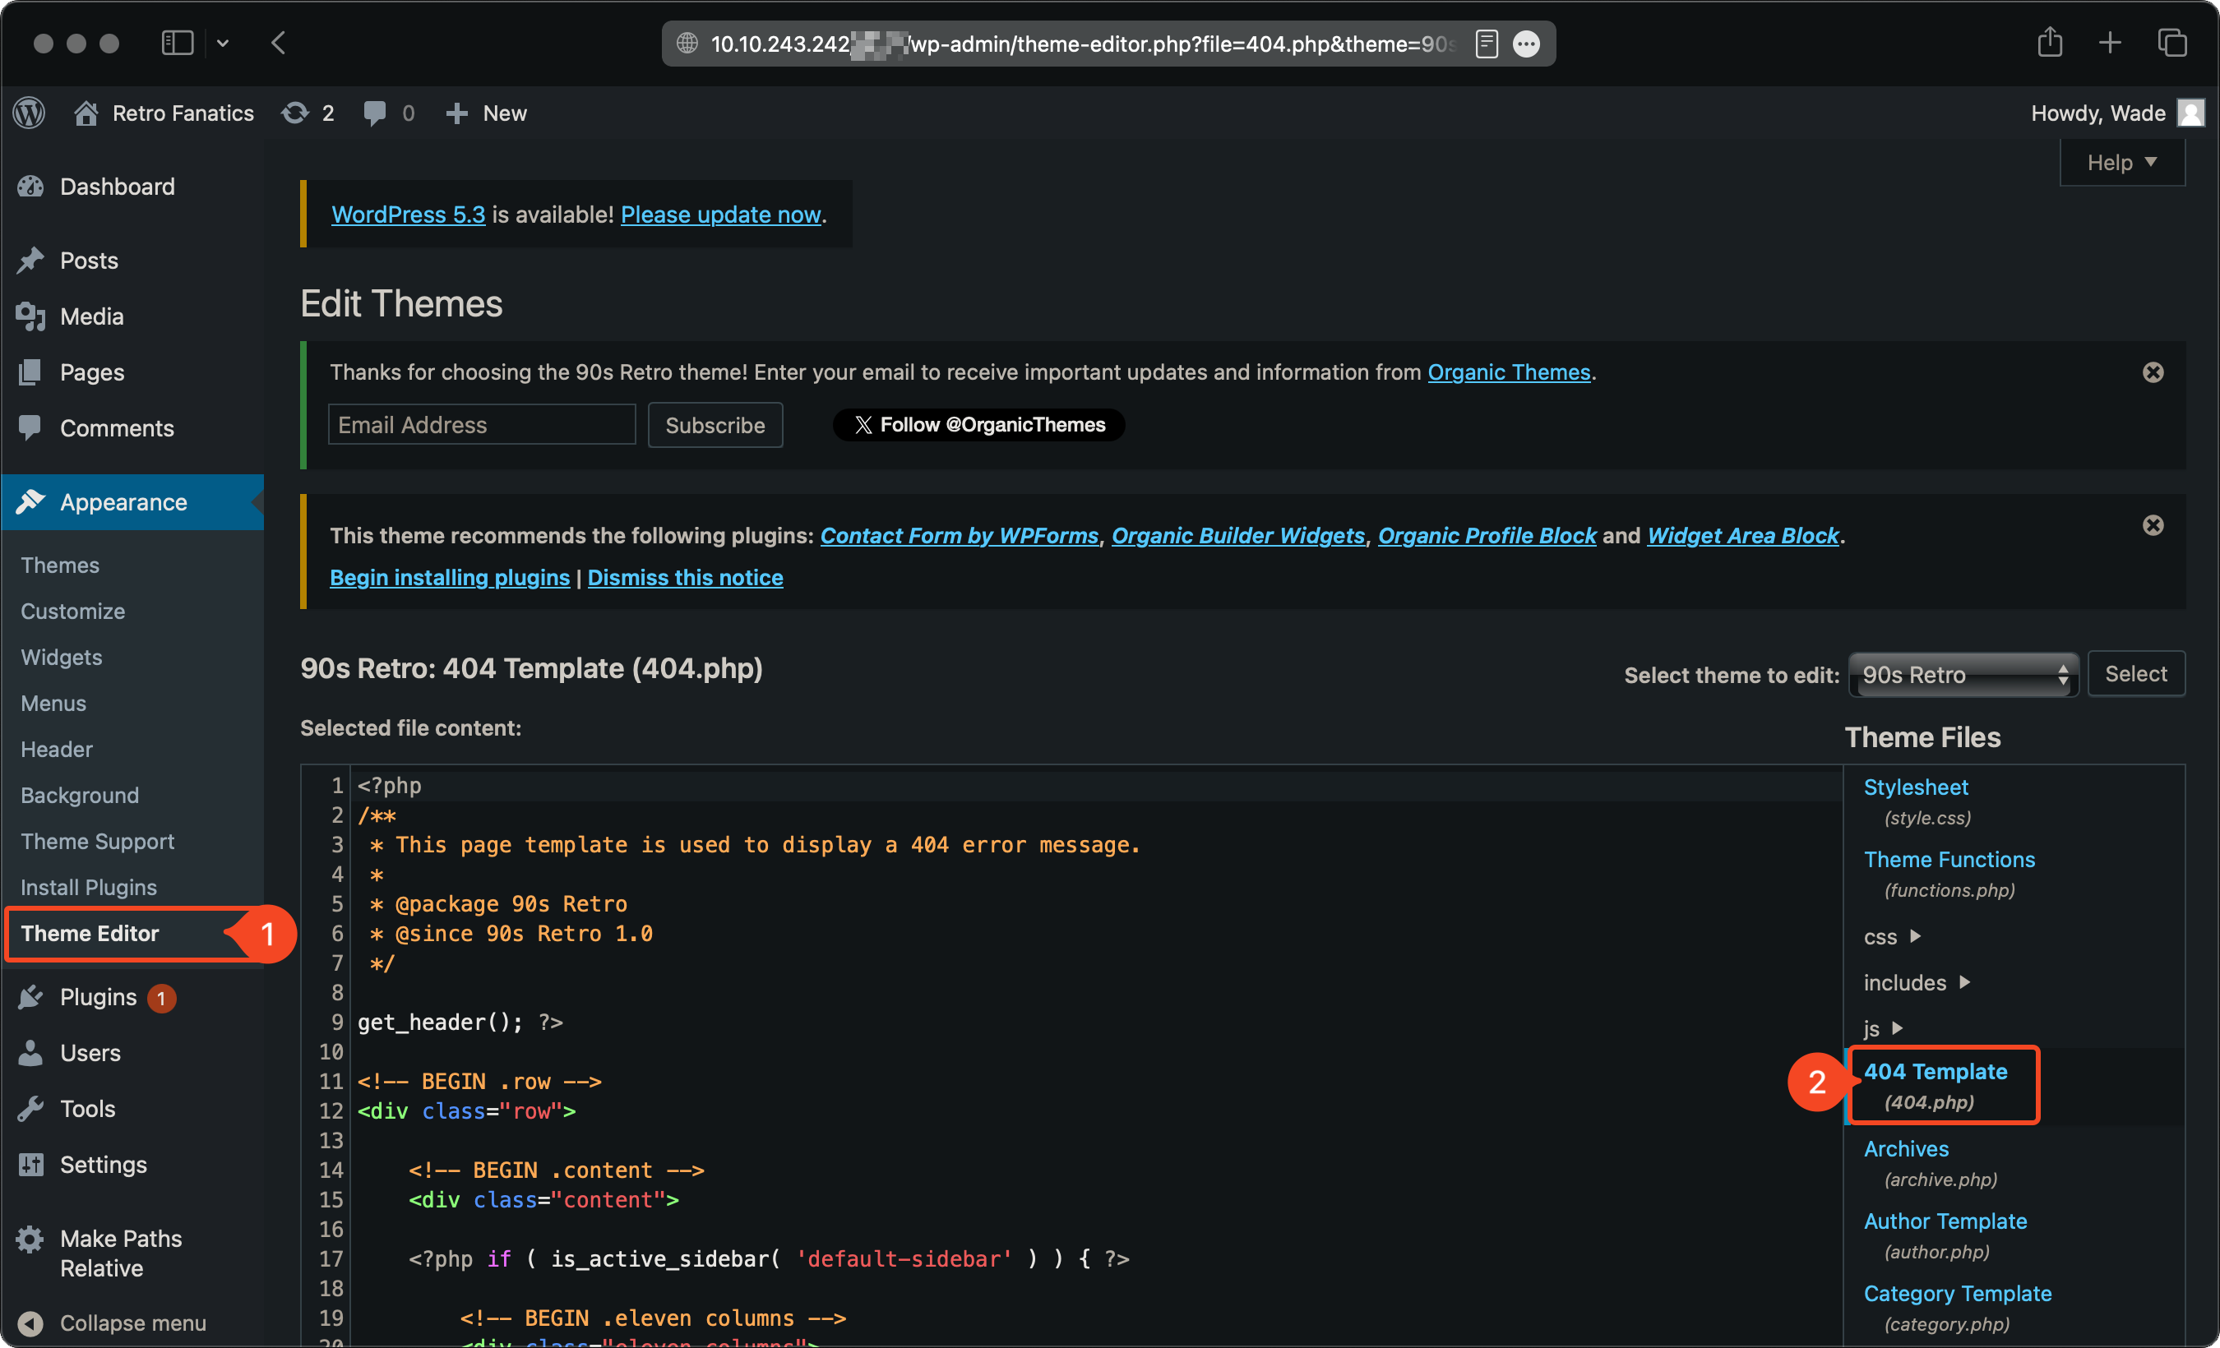Open the Theme Editor submenu item

point(89,933)
